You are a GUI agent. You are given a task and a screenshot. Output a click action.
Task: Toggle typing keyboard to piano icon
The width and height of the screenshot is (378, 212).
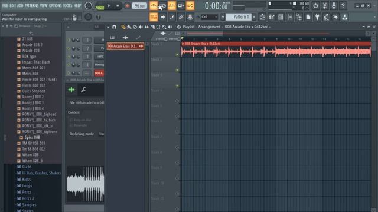click(154, 17)
